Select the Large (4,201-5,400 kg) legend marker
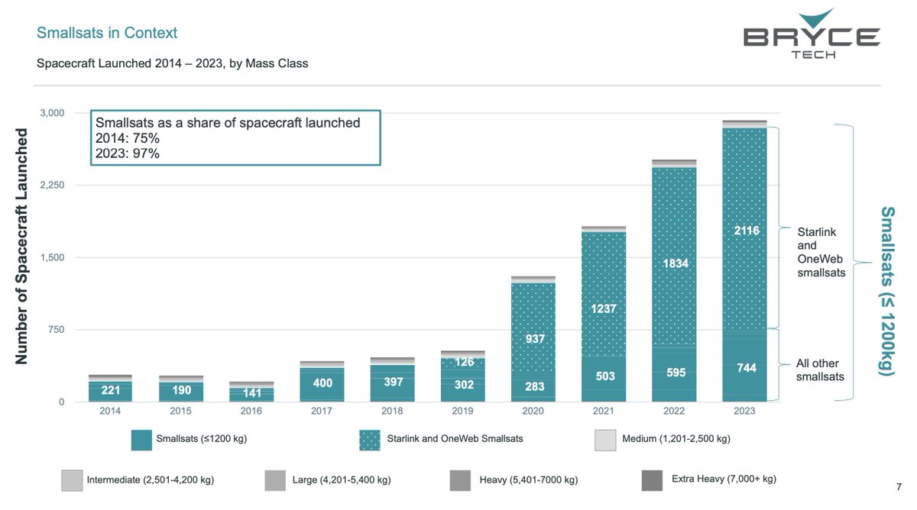Screen dimensions: 917x510 [x=274, y=479]
